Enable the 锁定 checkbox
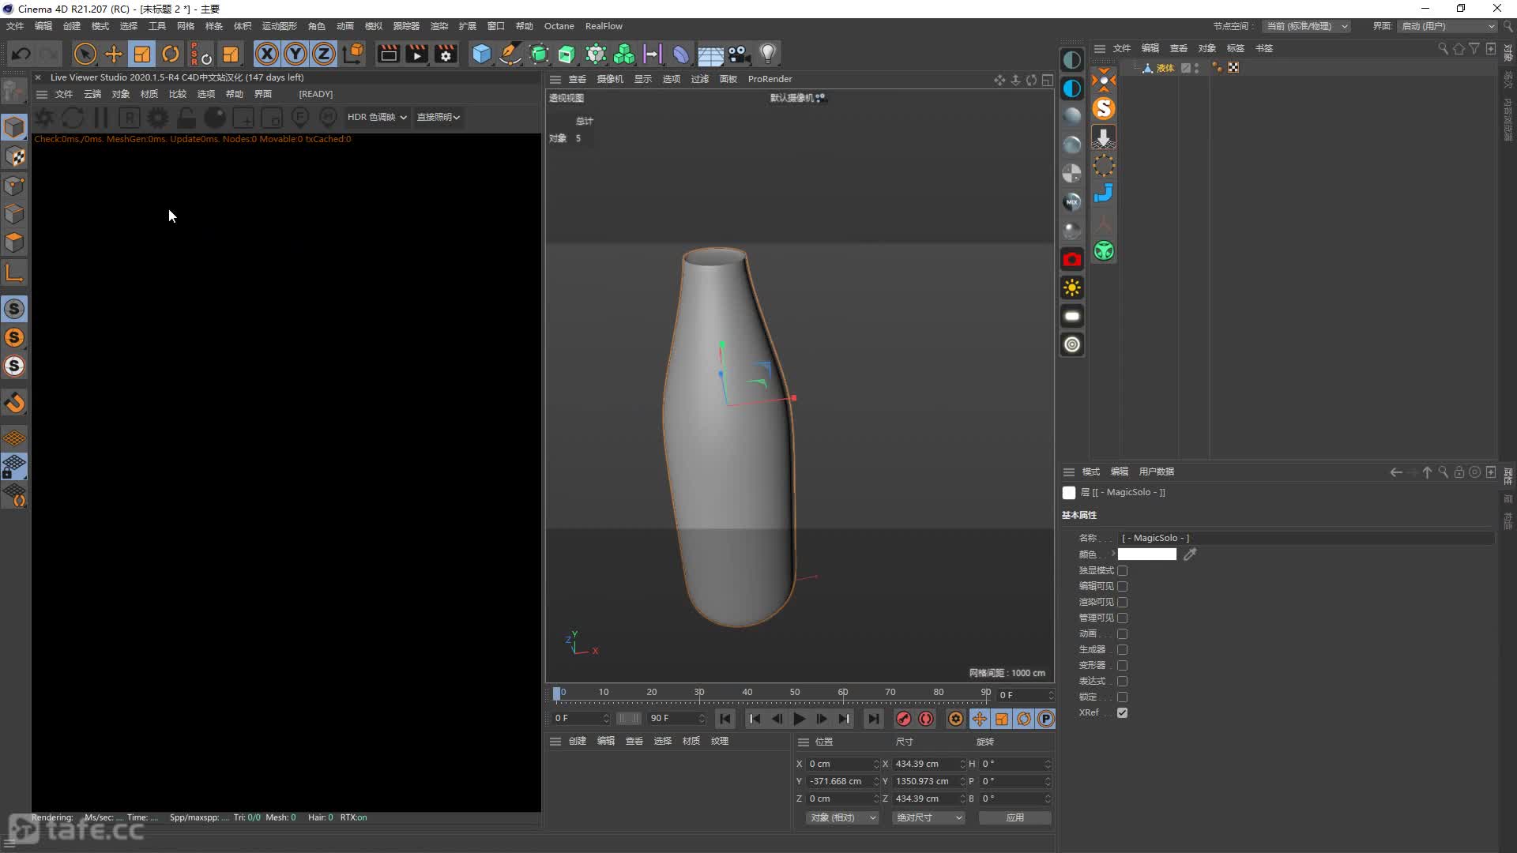The image size is (1517, 853). [x=1122, y=697]
